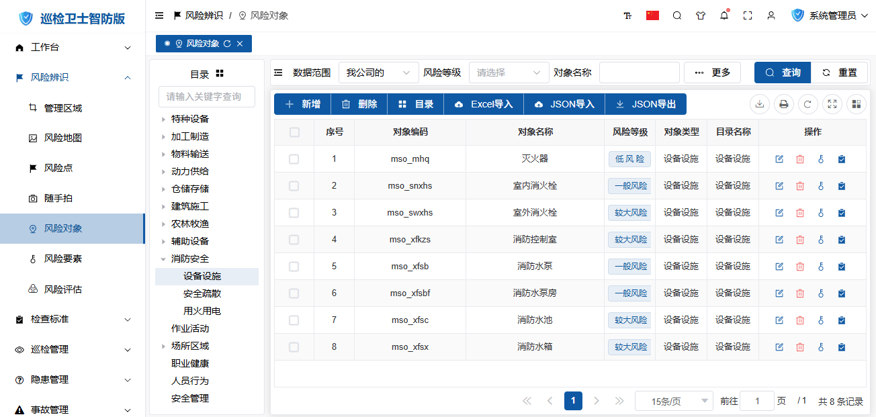876x417 pixels.
Task: Switch language via Chinese flag icon
Action: (x=652, y=15)
